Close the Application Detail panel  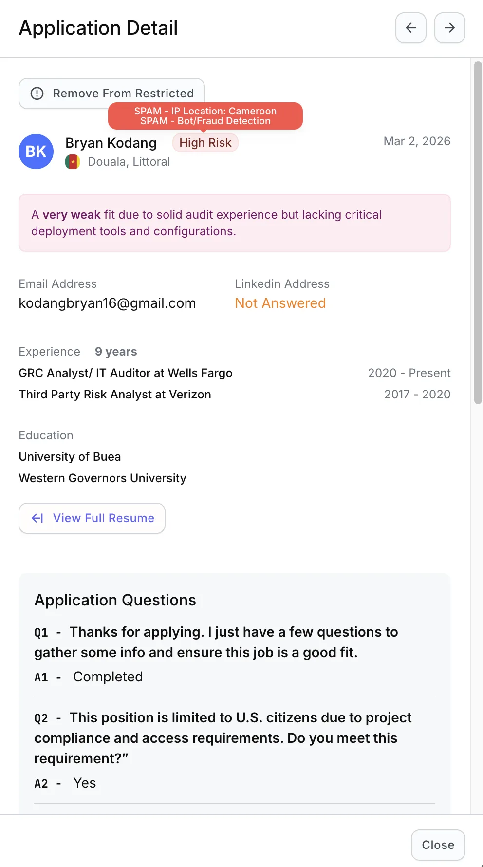click(x=438, y=845)
